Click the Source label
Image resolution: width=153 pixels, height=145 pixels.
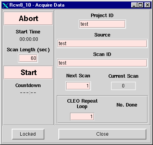102,35
